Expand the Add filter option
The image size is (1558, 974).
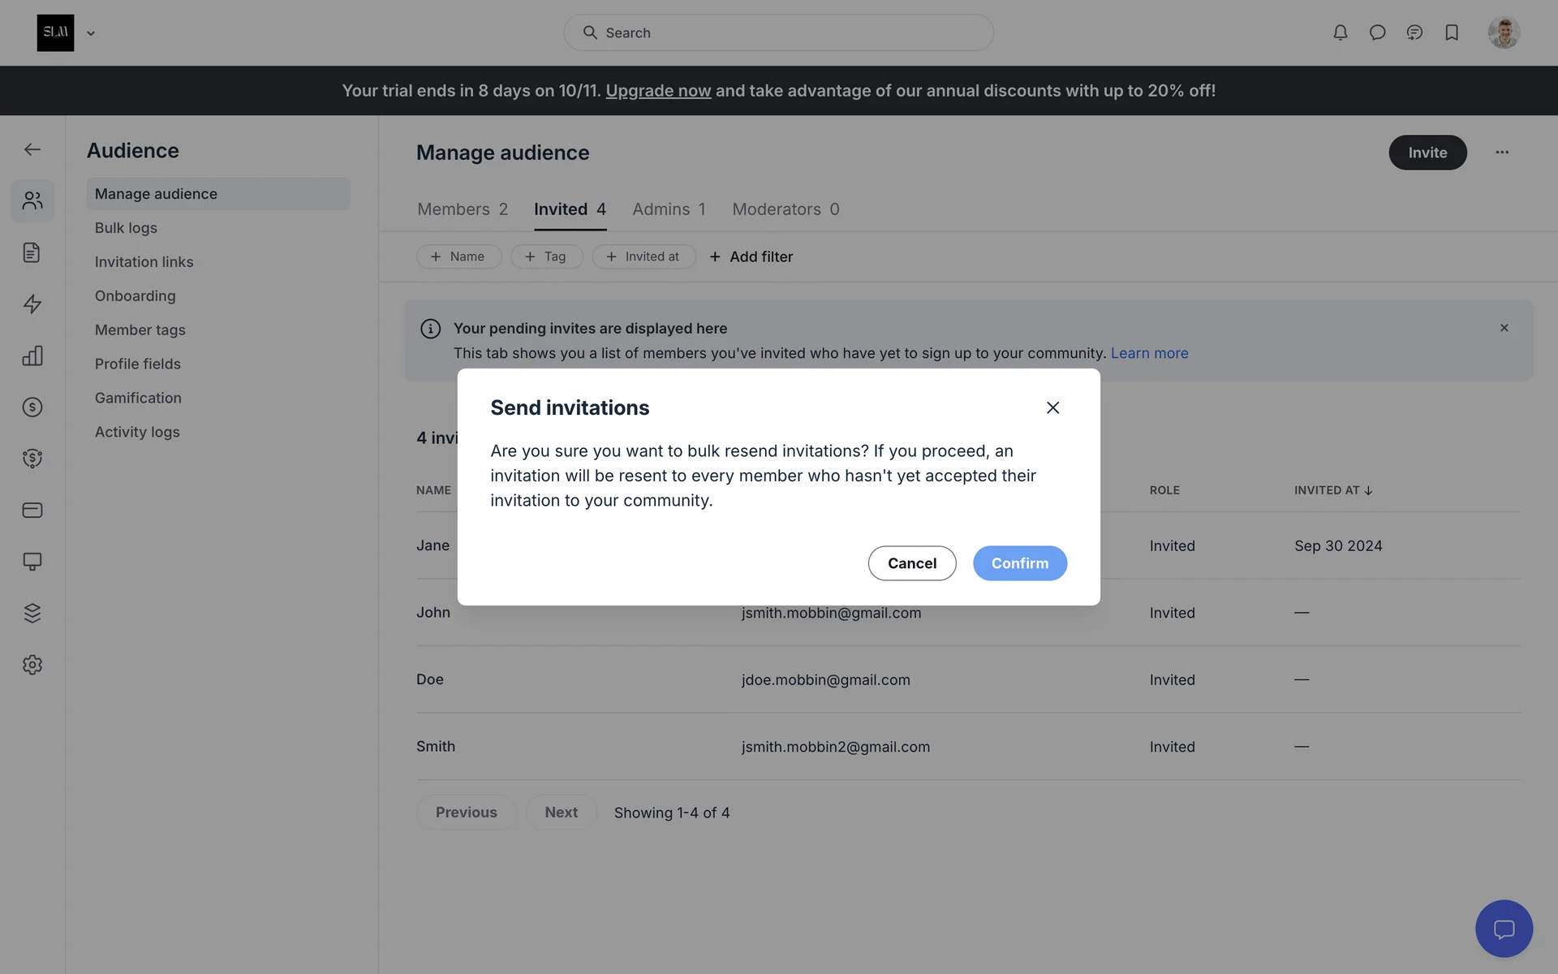tap(751, 256)
